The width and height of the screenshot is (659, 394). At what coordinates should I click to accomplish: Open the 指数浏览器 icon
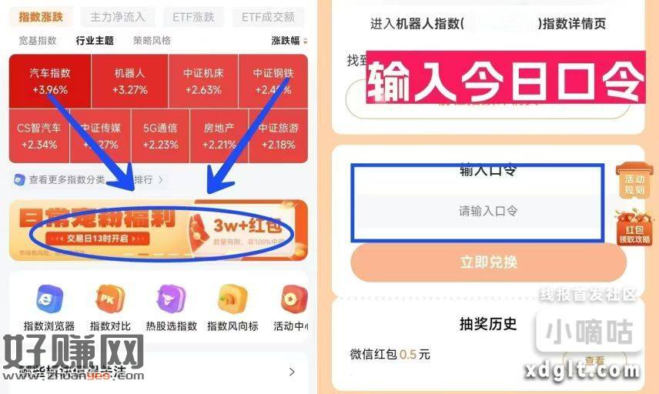click(49, 299)
